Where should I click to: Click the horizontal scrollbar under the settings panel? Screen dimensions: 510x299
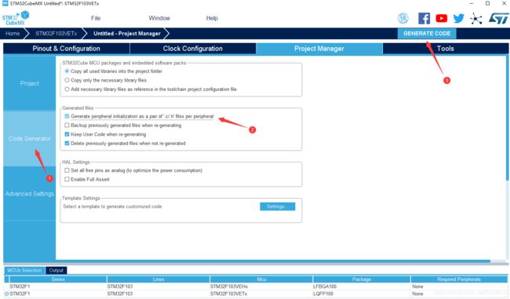[x=247, y=261]
